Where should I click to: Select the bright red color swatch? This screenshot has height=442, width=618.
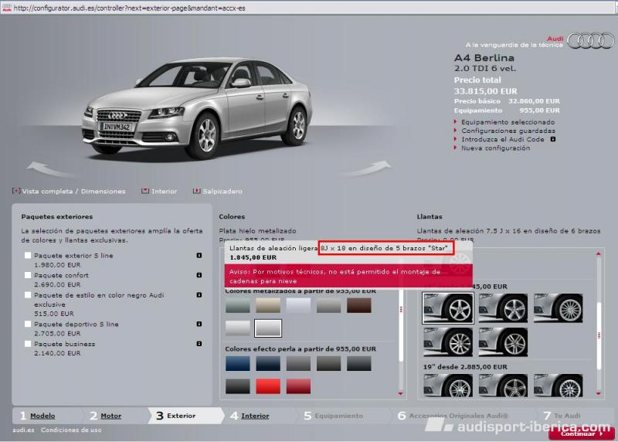267,386
